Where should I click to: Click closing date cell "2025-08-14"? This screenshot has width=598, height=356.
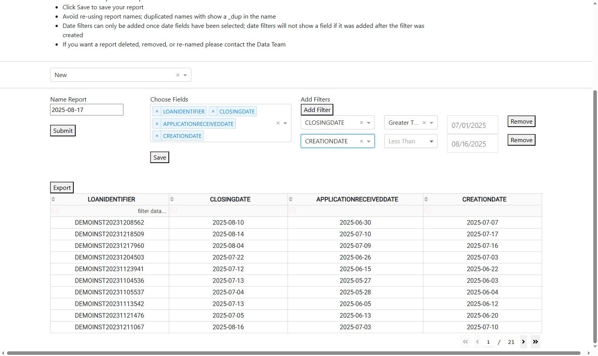(x=228, y=234)
